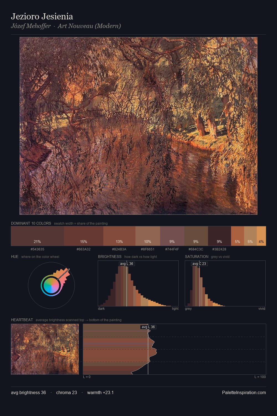This screenshot has height=416, width=277.
Task: Click hex code text '#8F6651'
Action: click(148, 249)
